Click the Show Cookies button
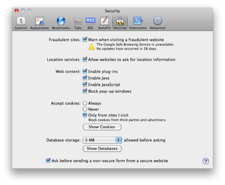Image resolution: width=225 pixels, height=185 pixels. tap(102, 127)
